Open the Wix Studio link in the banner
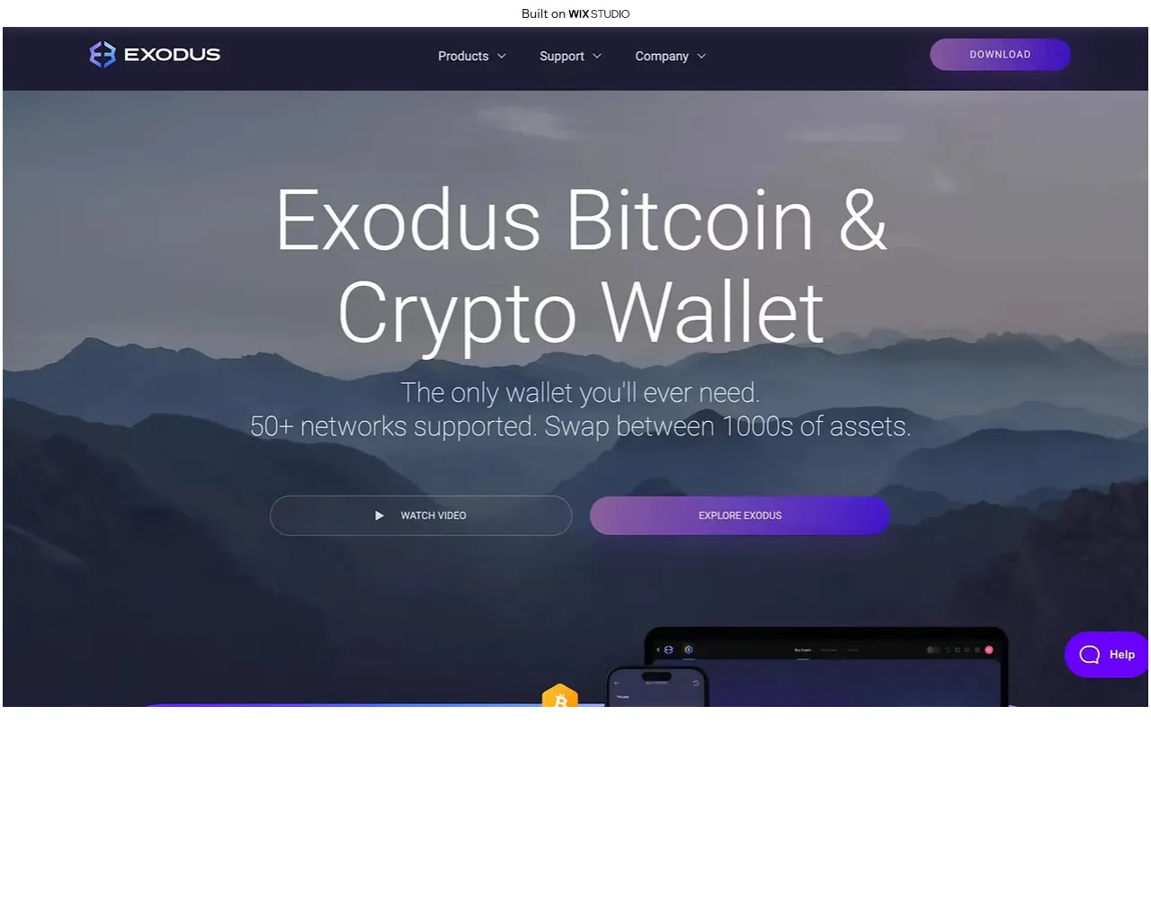The height and width of the screenshot is (921, 1151). (599, 13)
